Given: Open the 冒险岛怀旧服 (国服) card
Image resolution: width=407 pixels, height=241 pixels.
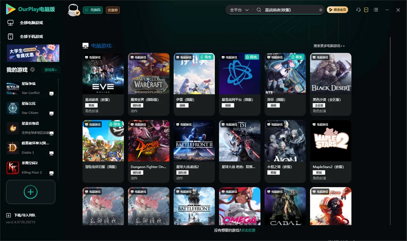Looking at the screenshot, I should (x=103, y=151).
